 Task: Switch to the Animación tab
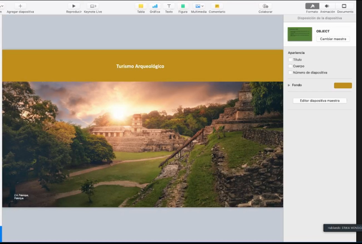[x=327, y=6]
